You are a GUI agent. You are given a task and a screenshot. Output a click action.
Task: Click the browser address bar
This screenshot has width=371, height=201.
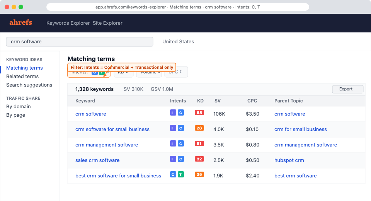178,7
